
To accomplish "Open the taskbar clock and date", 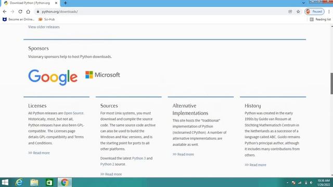I will click(324, 182).
